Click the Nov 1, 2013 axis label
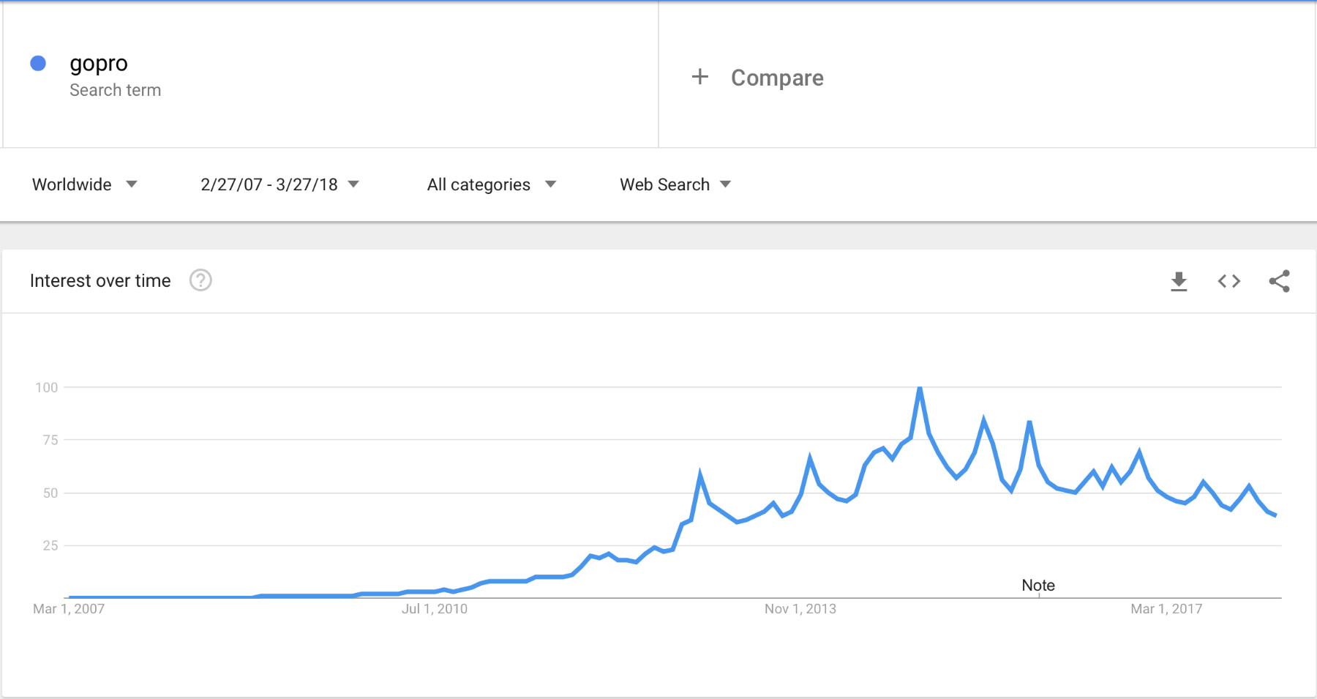Image resolution: width=1317 pixels, height=699 pixels. (x=800, y=609)
